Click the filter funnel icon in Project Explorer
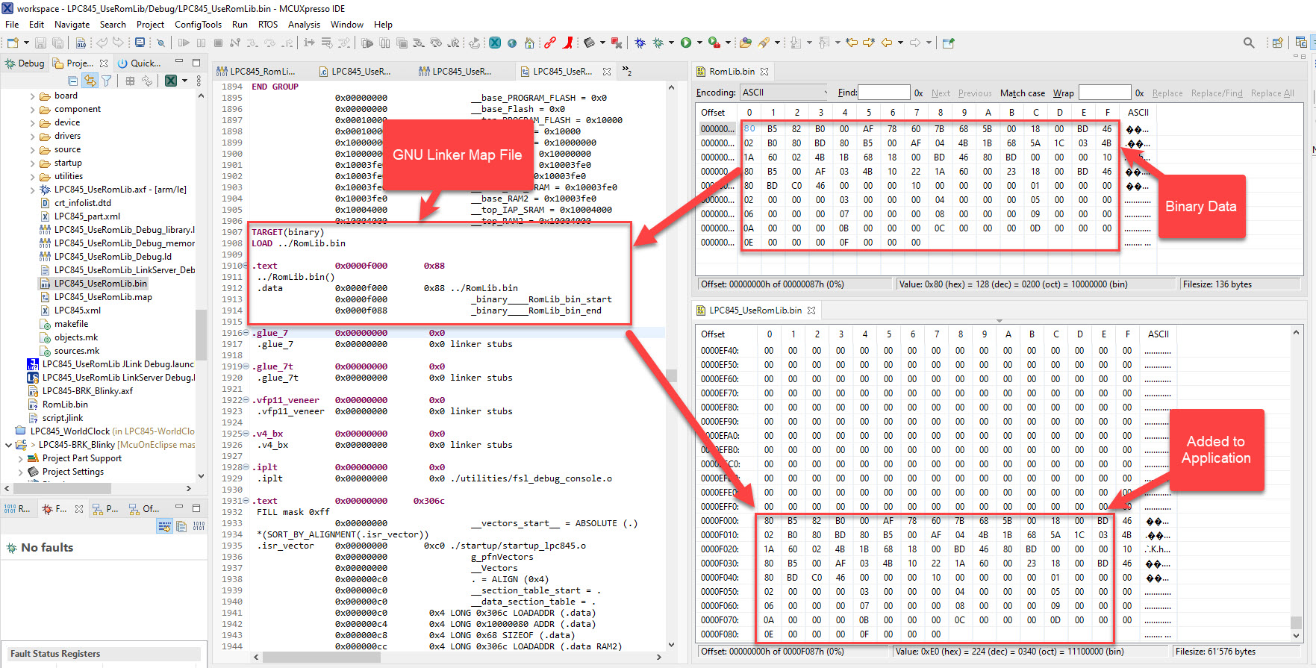This screenshot has height=668, width=1316. [x=106, y=81]
